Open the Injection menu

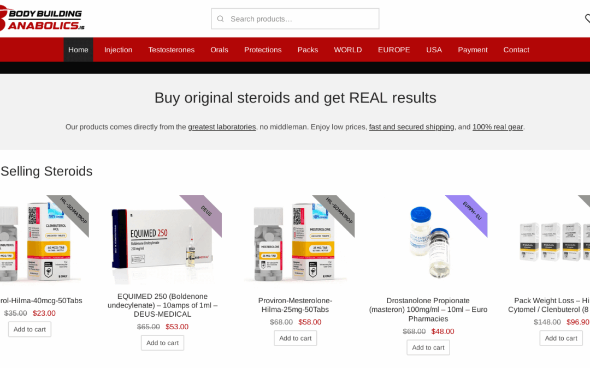pos(118,50)
